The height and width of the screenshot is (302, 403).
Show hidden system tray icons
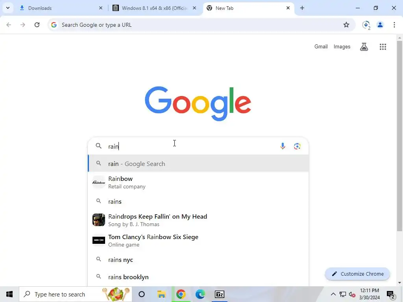tap(333, 294)
